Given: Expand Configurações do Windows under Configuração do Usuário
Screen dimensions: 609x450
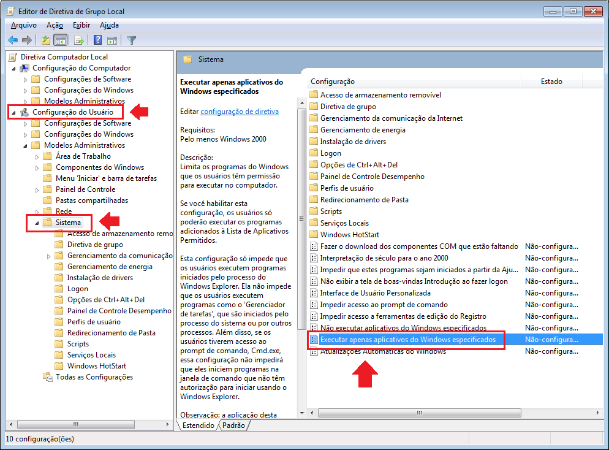Looking at the screenshot, I should [26, 135].
